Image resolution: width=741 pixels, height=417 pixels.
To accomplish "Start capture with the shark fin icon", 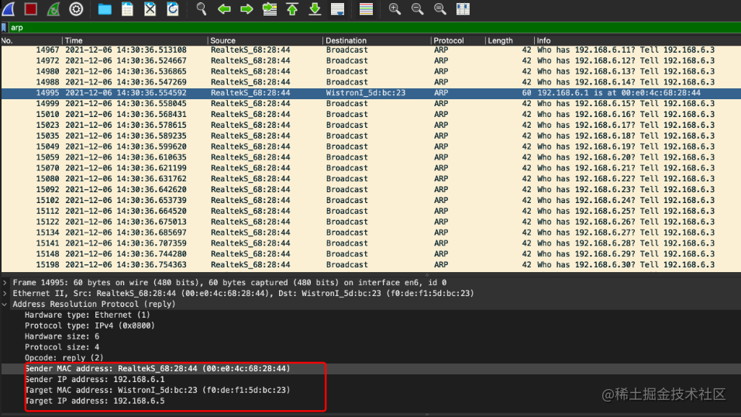I will click(9, 9).
